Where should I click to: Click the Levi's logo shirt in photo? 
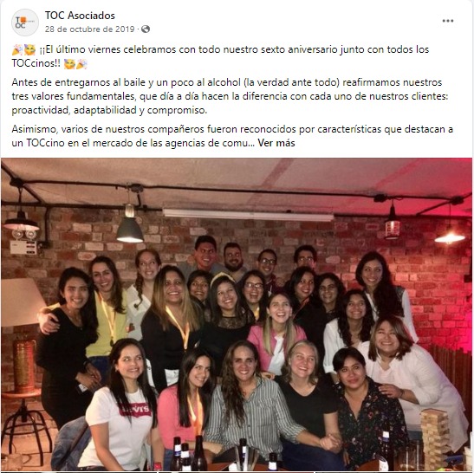[135, 409]
